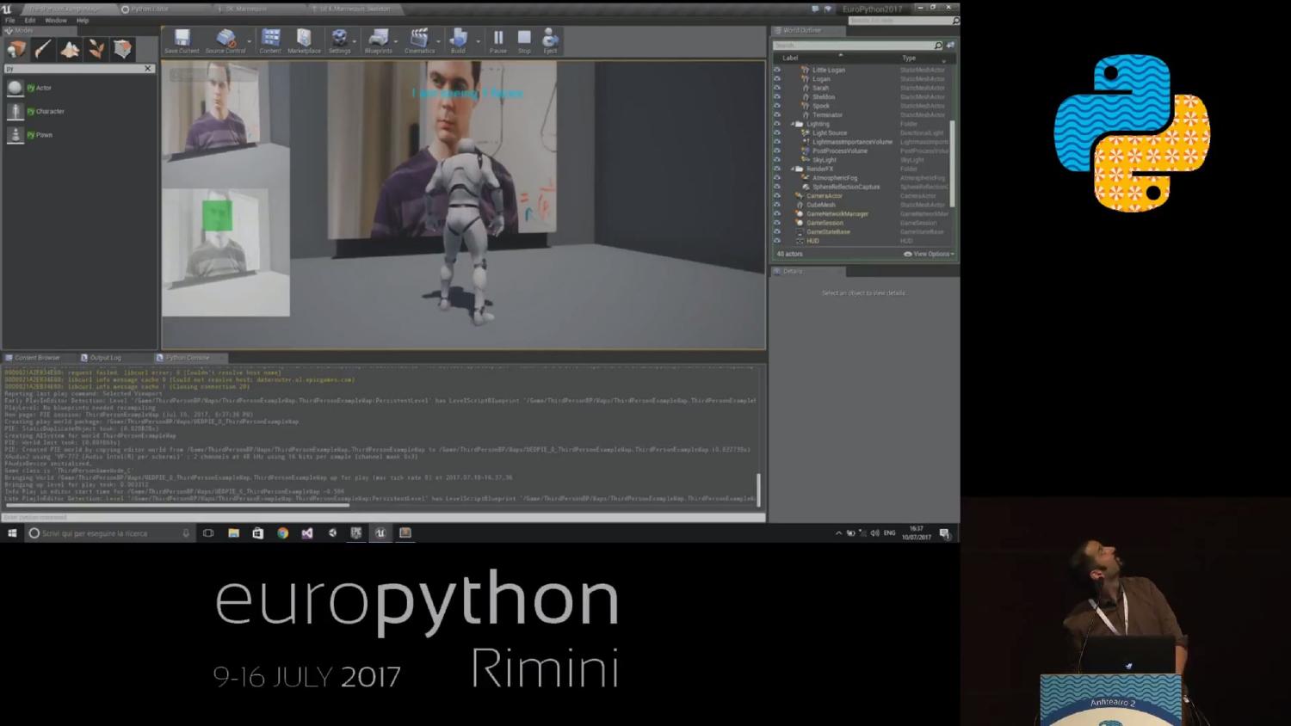Viewport: 1291px width, 726px height.
Task: Open the Settings dropdown arrow
Action: pos(354,40)
